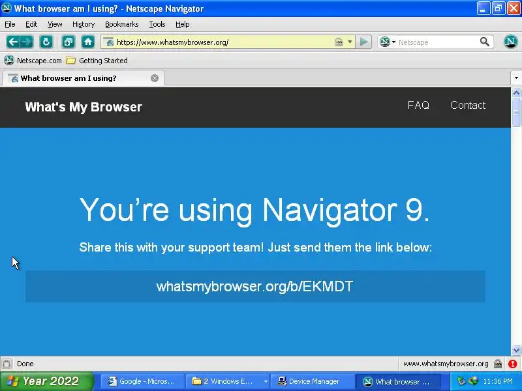
Task: Click the Netscape.com bookmark icon
Action: click(9, 60)
